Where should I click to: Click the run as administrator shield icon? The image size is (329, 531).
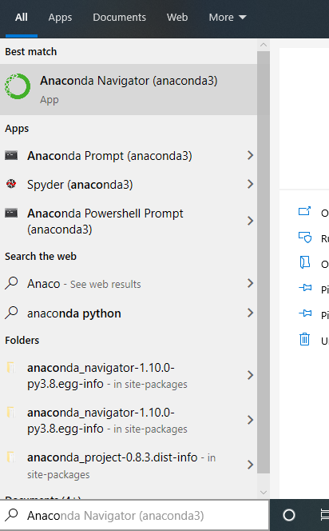point(305,238)
